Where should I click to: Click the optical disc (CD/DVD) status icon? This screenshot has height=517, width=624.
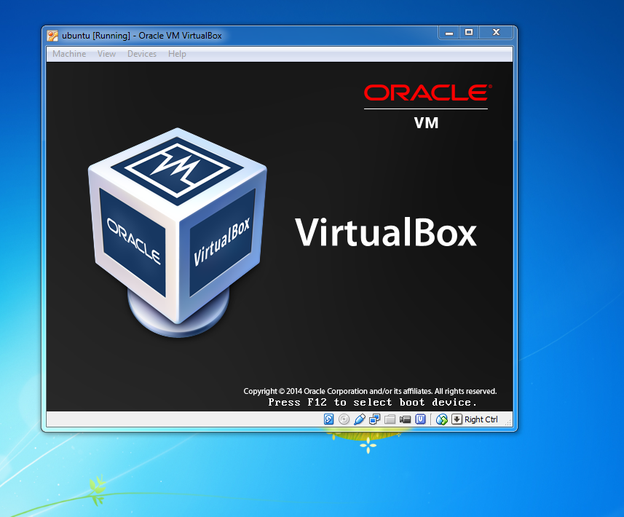coord(344,419)
